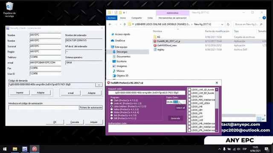Sort by Fecha de modificación column
The height and width of the screenshot is (153, 273).
(x=217, y=31)
